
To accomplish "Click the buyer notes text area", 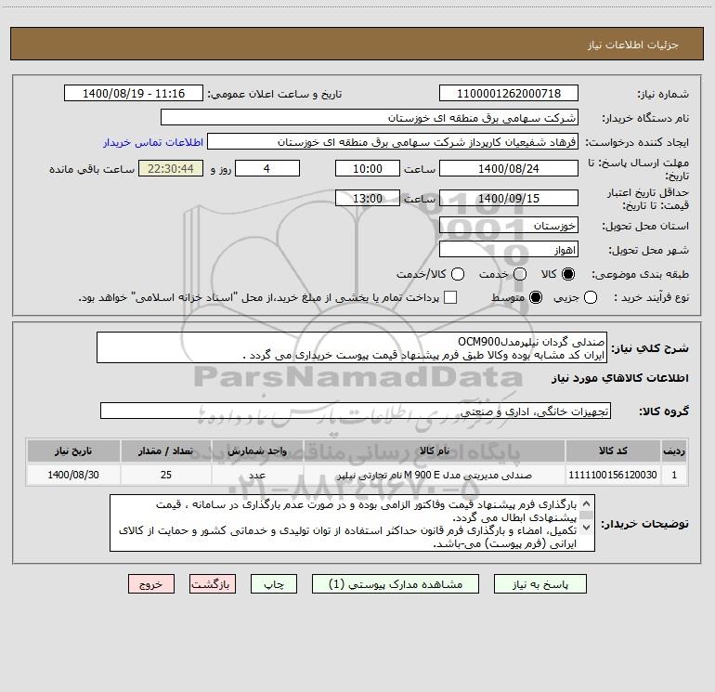I will tap(352, 523).
